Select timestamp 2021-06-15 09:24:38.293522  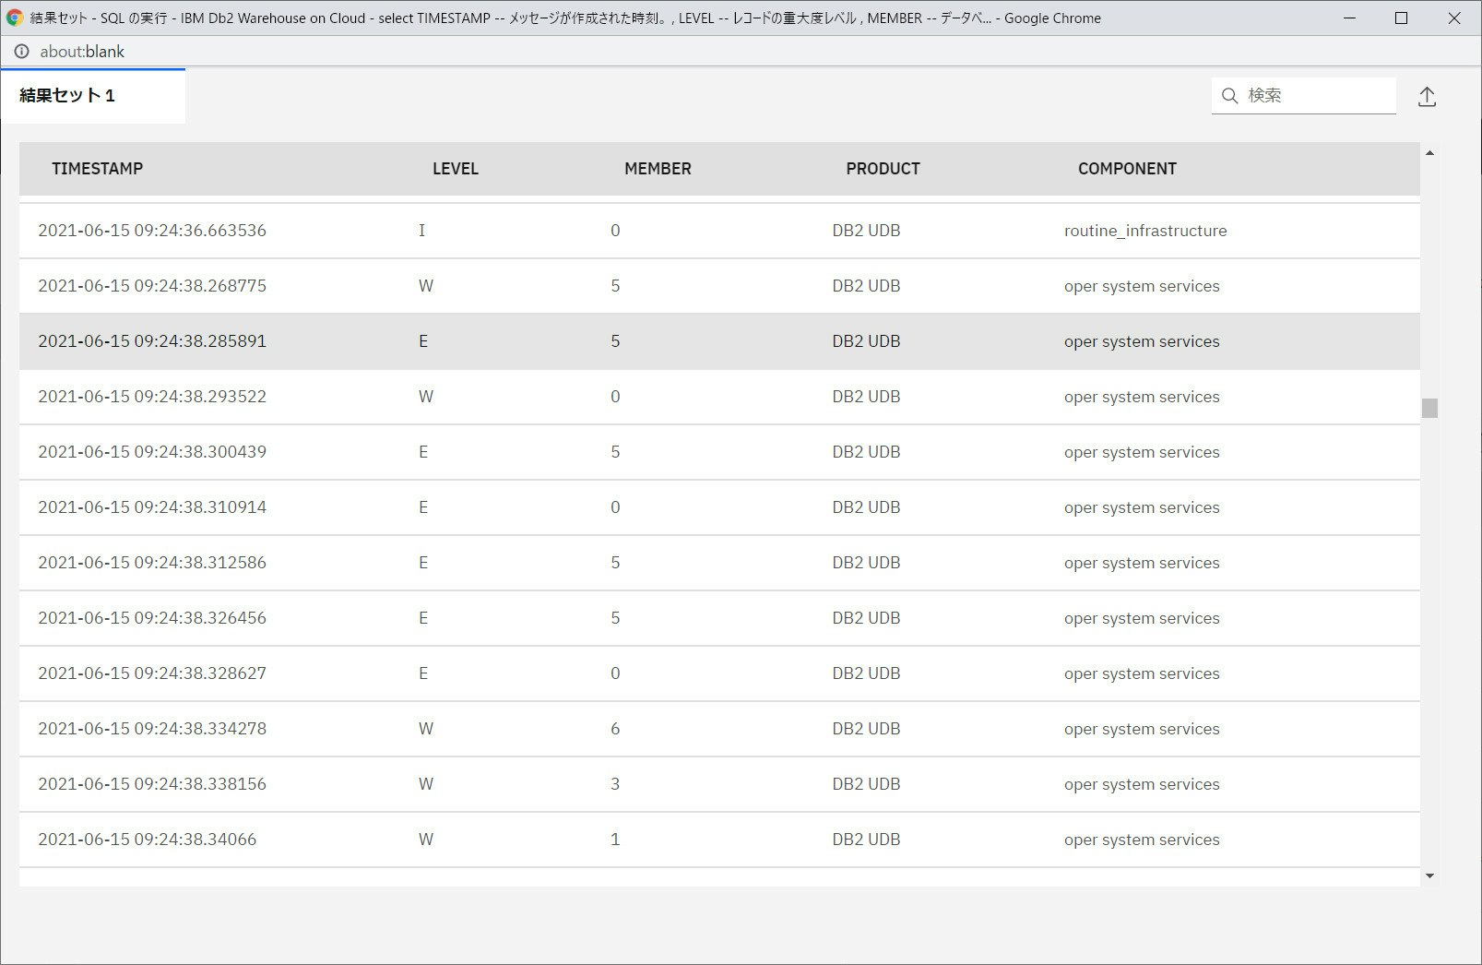click(152, 397)
